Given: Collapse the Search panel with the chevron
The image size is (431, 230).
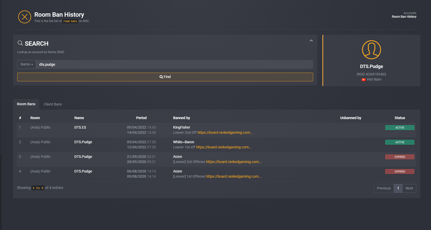Looking at the screenshot, I should point(311,41).
